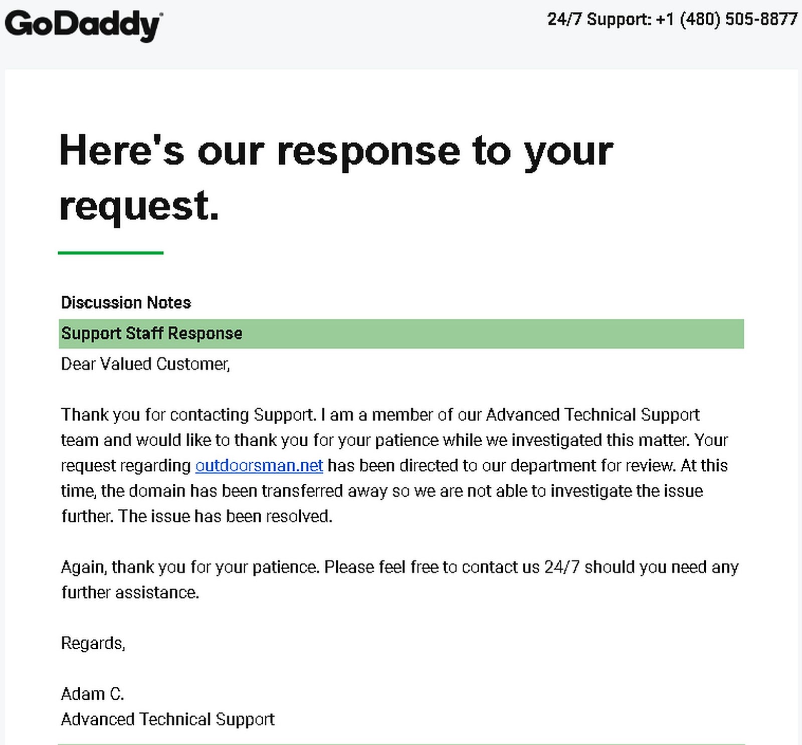The height and width of the screenshot is (745, 802).
Task: Click the green divider under the heading
Action: pyautogui.click(x=111, y=253)
